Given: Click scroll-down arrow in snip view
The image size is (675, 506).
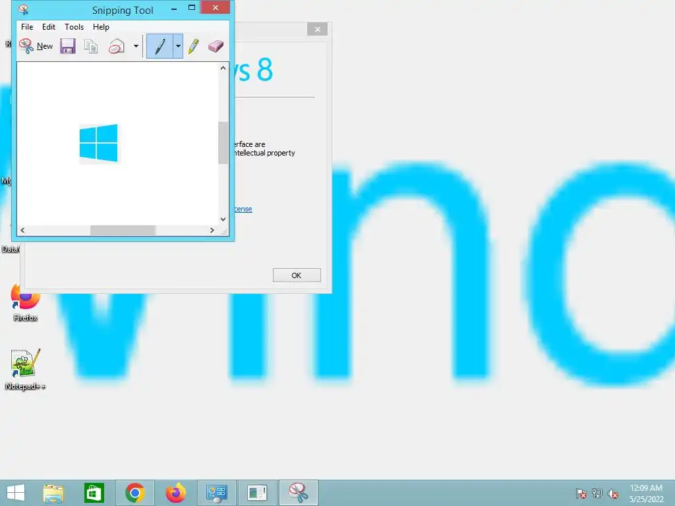Looking at the screenshot, I should coord(223,219).
